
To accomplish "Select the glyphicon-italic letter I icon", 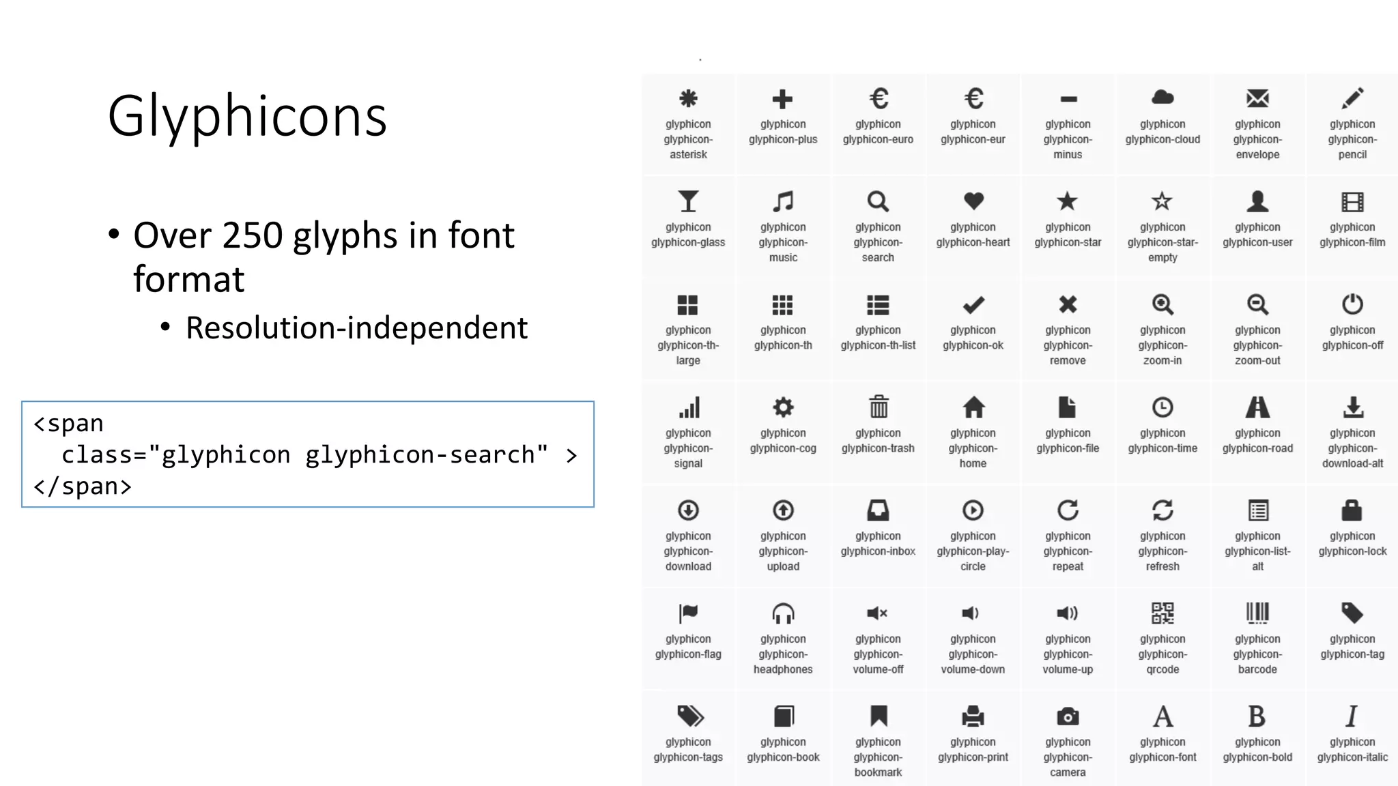I will [x=1352, y=716].
